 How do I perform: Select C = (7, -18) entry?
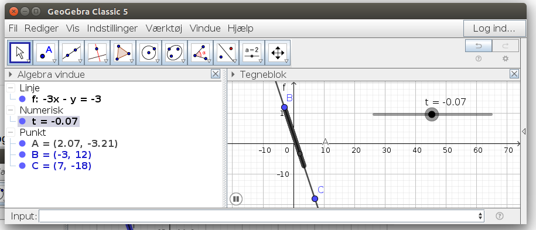click(62, 166)
